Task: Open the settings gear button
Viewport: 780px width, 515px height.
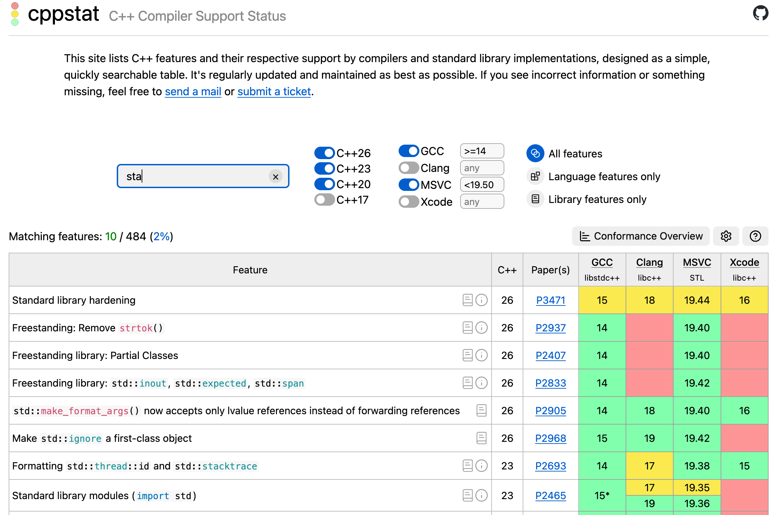Action: click(726, 236)
